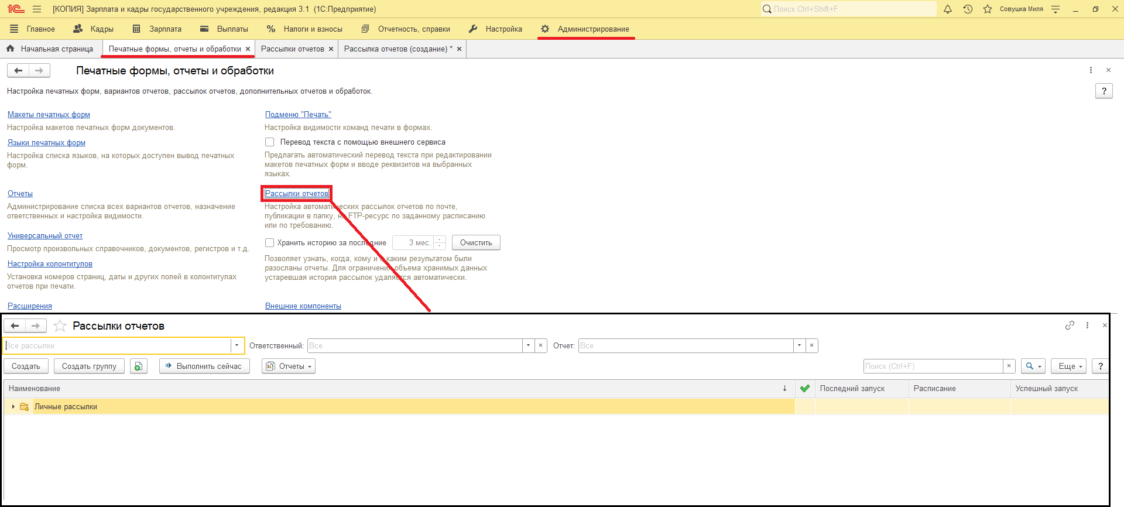Open the Администрирование section
1124x507 pixels.
pyautogui.click(x=585, y=29)
